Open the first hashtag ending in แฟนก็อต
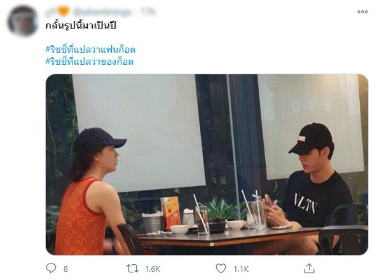This screenshot has height=280, width=377. coord(90,50)
